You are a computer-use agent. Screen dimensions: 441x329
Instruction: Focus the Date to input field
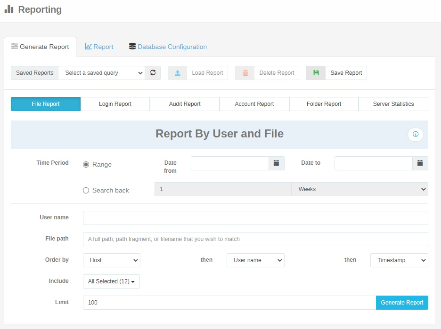[374, 163]
